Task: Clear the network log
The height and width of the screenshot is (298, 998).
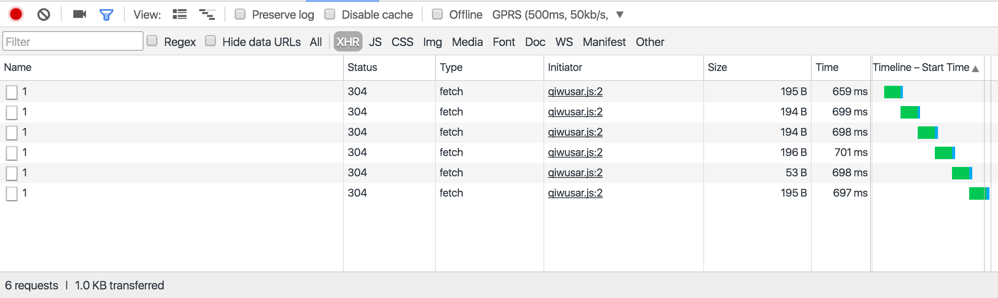Action: point(44,14)
